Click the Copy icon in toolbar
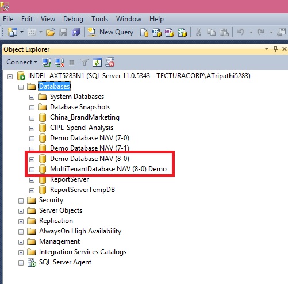The image size is (288, 284). [x=211, y=32]
